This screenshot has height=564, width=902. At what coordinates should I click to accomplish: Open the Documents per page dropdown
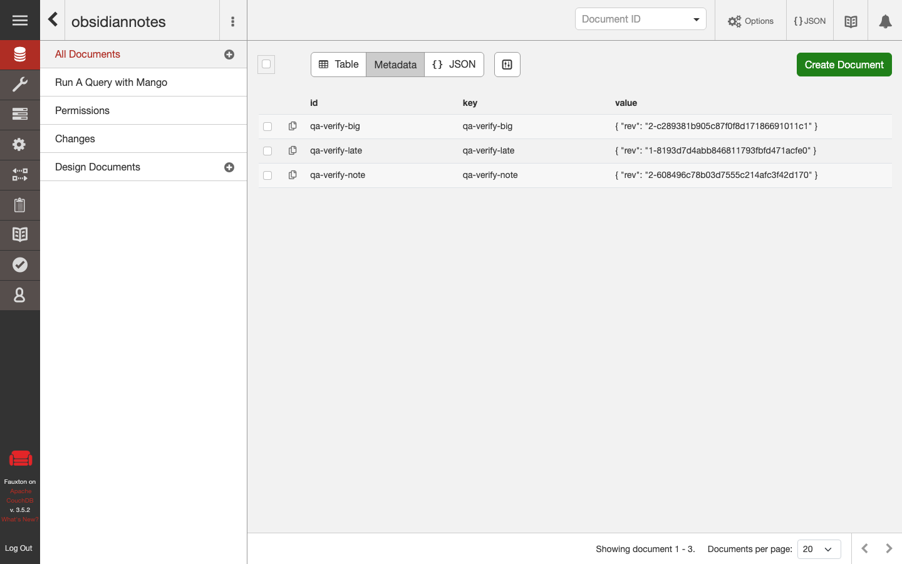pyautogui.click(x=819, y=549)
